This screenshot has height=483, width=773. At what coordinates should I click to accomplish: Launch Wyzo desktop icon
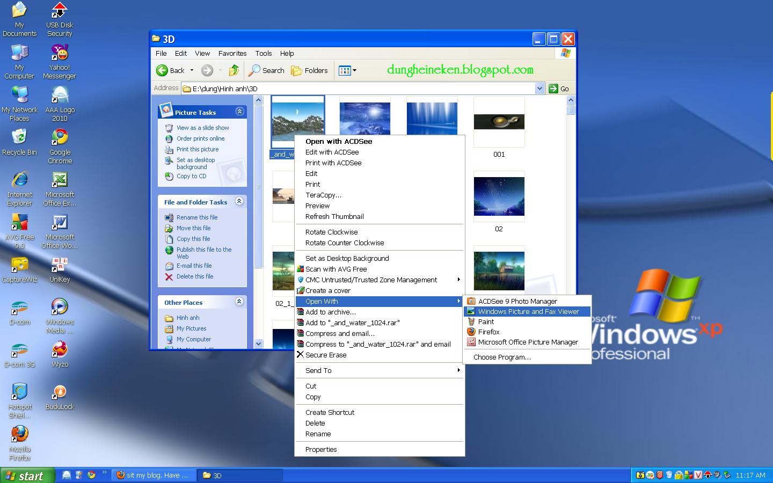tap(60, 355)
